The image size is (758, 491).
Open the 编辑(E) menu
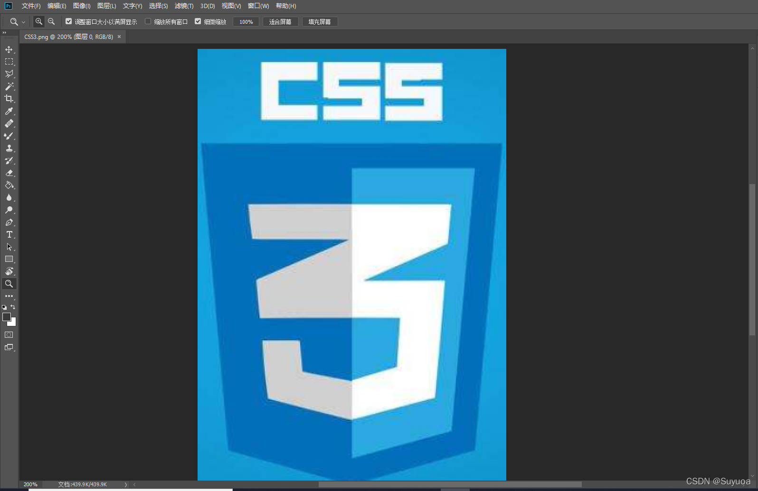coord(57,6)
